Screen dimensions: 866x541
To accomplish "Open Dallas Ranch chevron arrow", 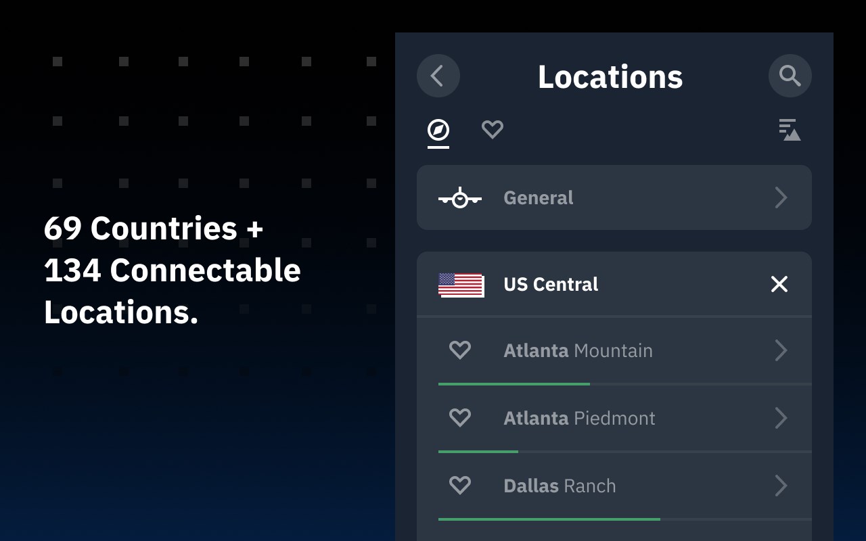I will [x=781, y=486].
